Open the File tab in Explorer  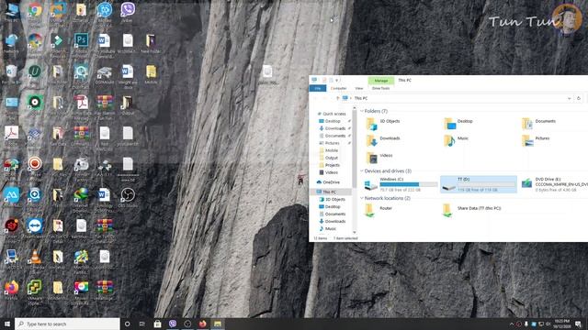coord(318,88)
